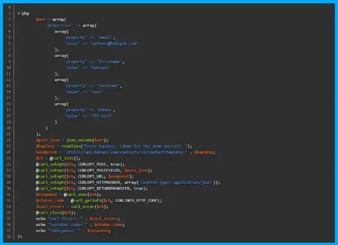
Task: Click the 'curl Errors: ' echo string
Action: point(65,219)
